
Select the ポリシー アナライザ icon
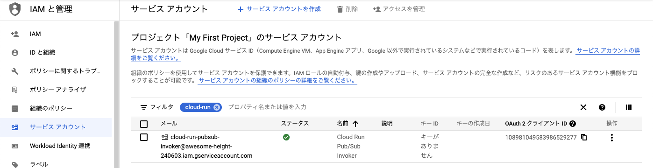(15, 90)
